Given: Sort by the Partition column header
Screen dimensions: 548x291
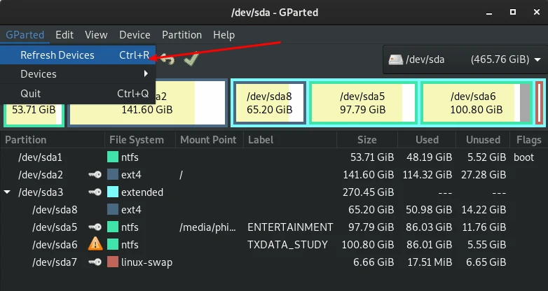Looking at the screenshot, I should (53, 140).
